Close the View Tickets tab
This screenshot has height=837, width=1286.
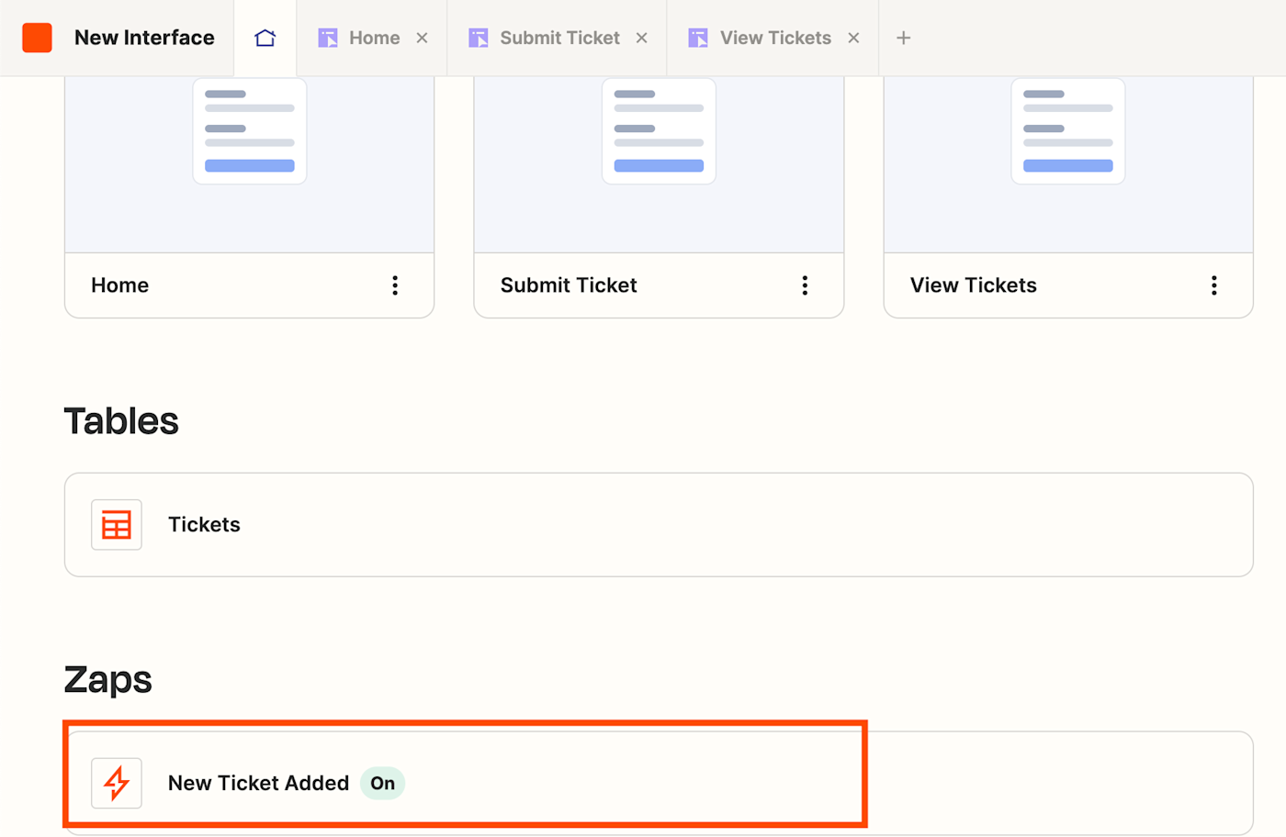[x=854, y=38]
